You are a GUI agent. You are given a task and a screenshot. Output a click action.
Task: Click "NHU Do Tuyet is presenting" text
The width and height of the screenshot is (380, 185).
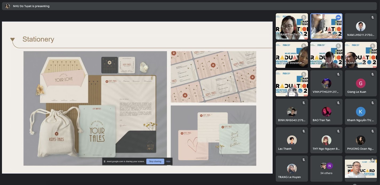pos(31,6)
